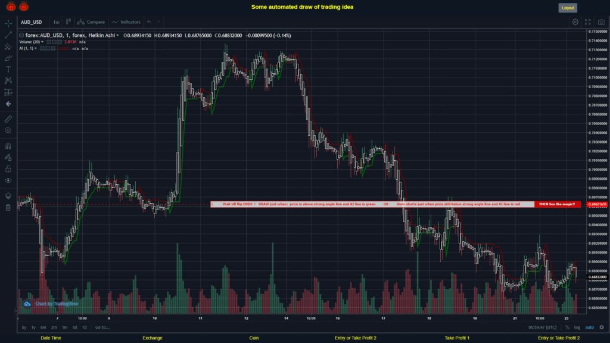Open chart settings gear at top right
Screen dimensions: 610x343
point(575,22)
